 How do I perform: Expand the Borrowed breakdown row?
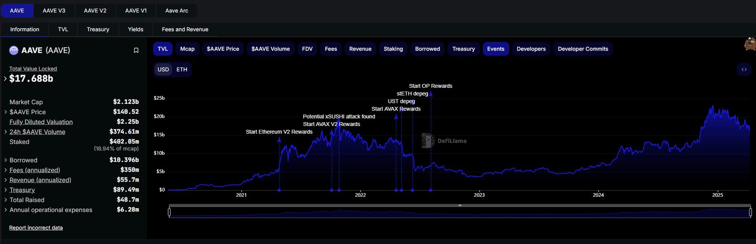tap(5, 160)
